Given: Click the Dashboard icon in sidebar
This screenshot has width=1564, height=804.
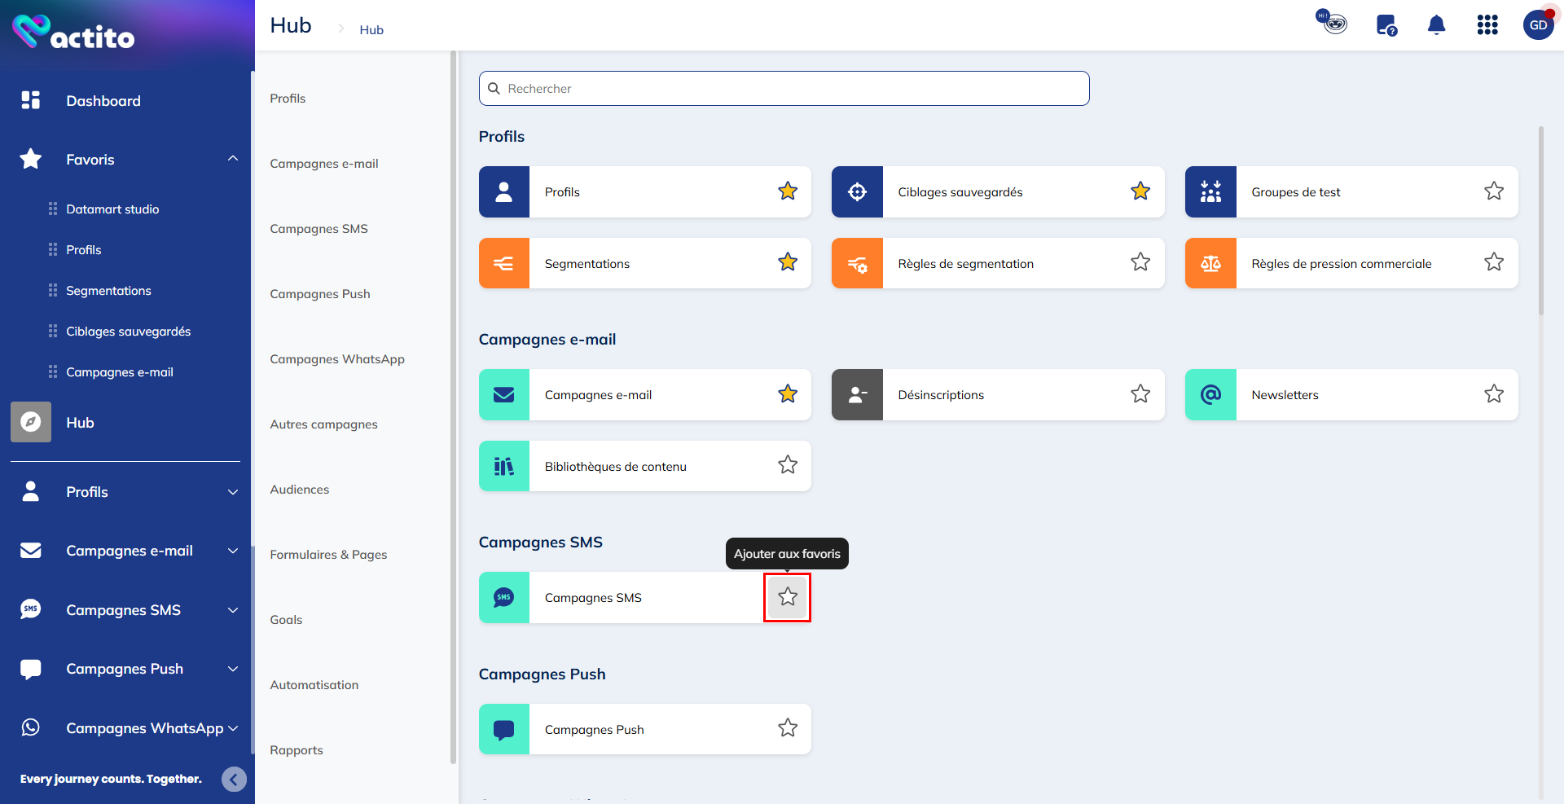Looking at the screenshot, I should click(x=31, y=100).
